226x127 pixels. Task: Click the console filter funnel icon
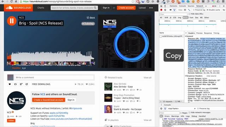tap(165, 109)
